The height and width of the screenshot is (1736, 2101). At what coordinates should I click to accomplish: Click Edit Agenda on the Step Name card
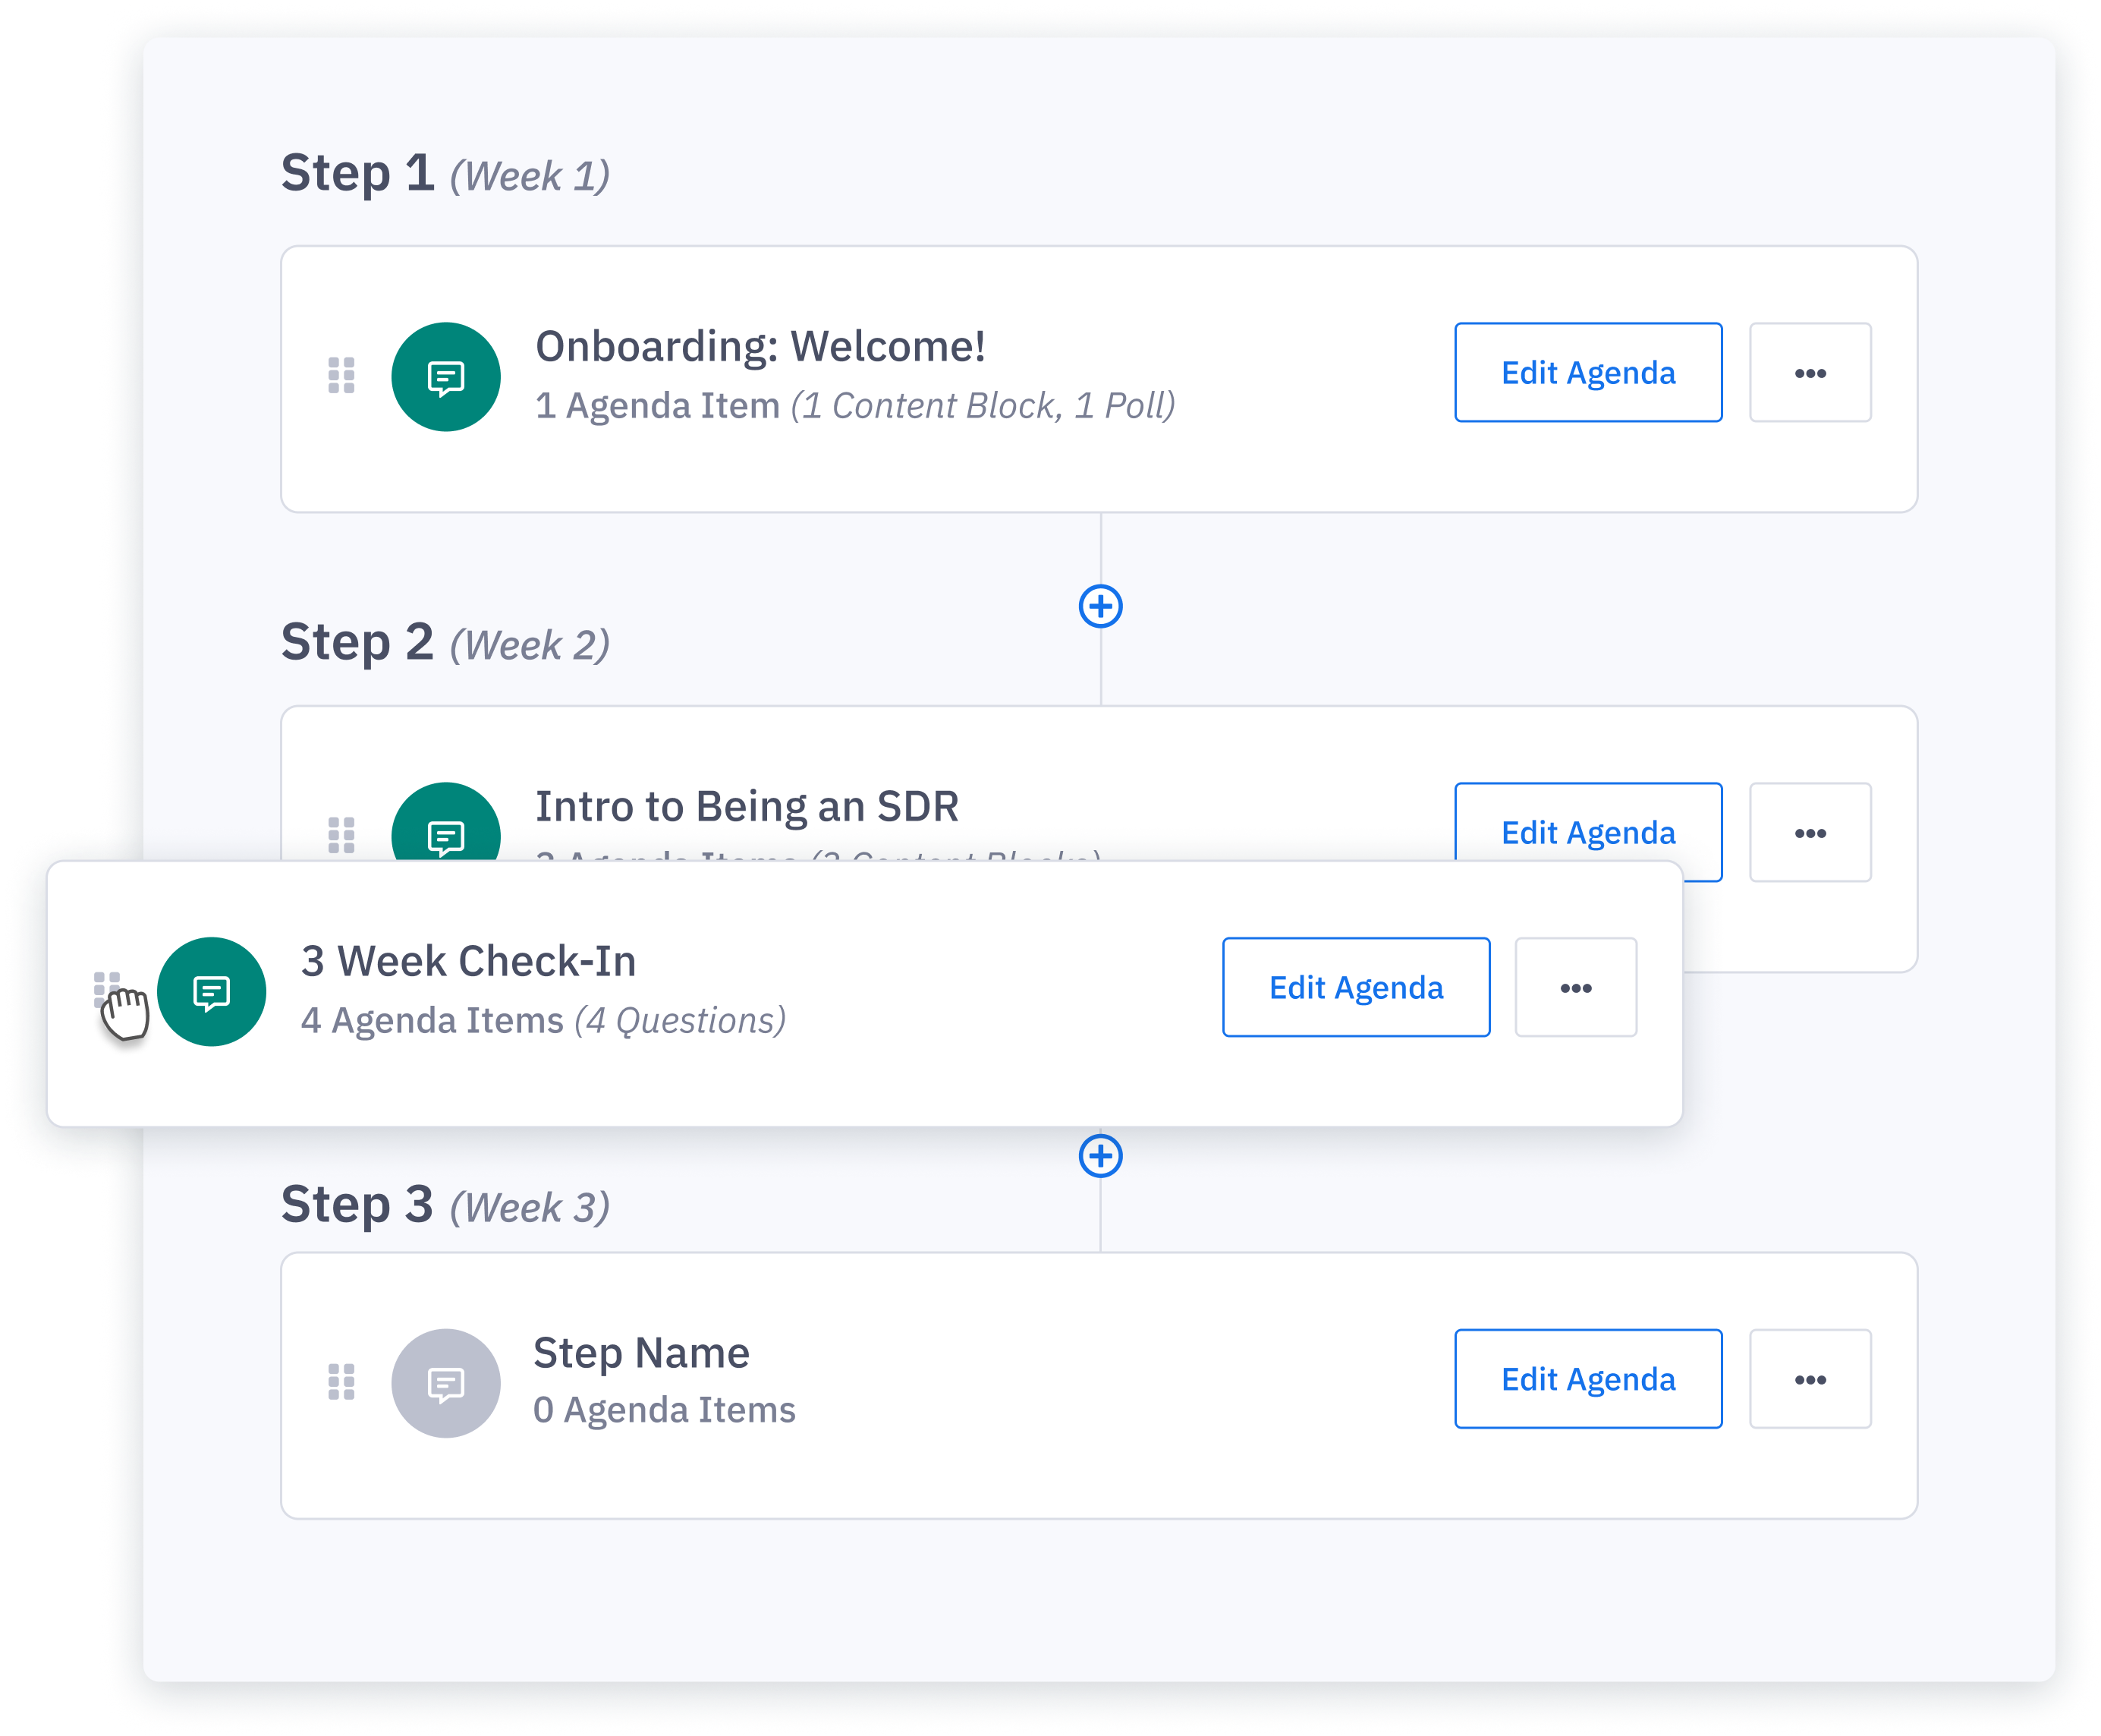[x=1588, y=1379]
